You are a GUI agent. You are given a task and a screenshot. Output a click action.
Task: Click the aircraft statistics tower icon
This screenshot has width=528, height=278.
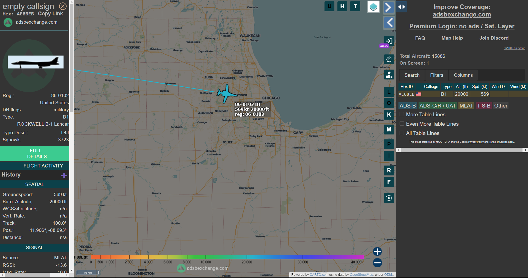[x=389, y=75]
